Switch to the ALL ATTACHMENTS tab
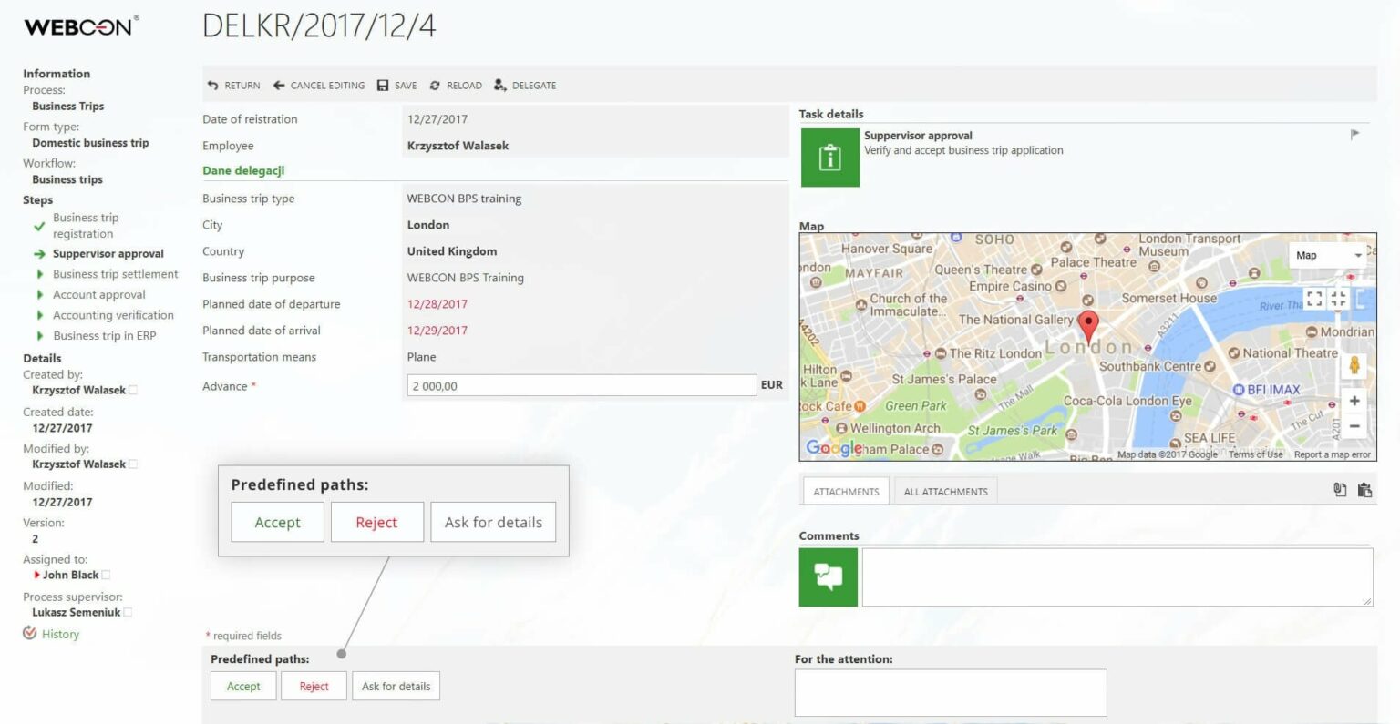The width and height of the screenshot is (1400, 724). click(x=946, y=491)
